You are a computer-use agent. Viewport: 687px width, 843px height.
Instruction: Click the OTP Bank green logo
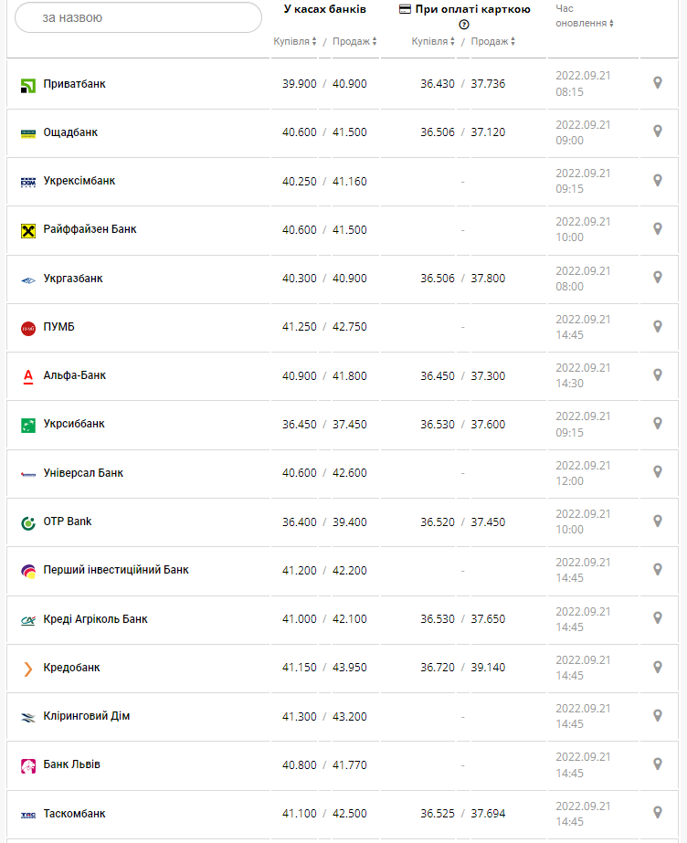coord(27,522)
